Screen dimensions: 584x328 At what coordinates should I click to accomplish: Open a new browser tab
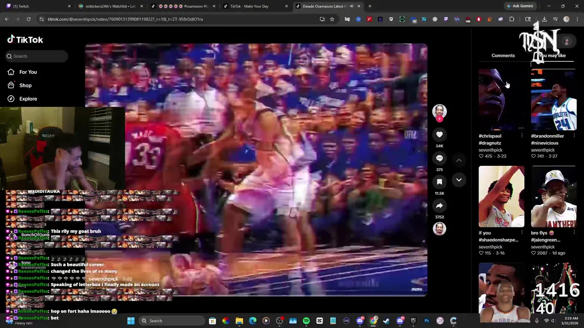370,6
